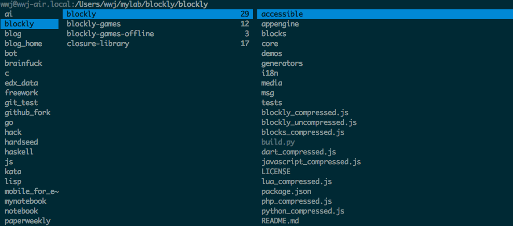513x226 pixels.
Task: Select the paperweekly folder
Action: (x=27, y=221)
